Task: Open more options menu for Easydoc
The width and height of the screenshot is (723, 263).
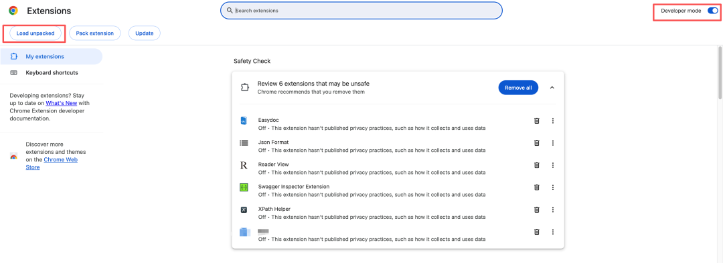Action: (552, 120)
